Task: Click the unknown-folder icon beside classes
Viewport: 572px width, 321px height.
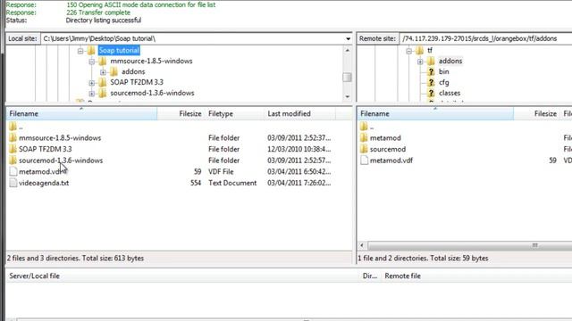Action: pyautogui.click(x=431, y=93)
